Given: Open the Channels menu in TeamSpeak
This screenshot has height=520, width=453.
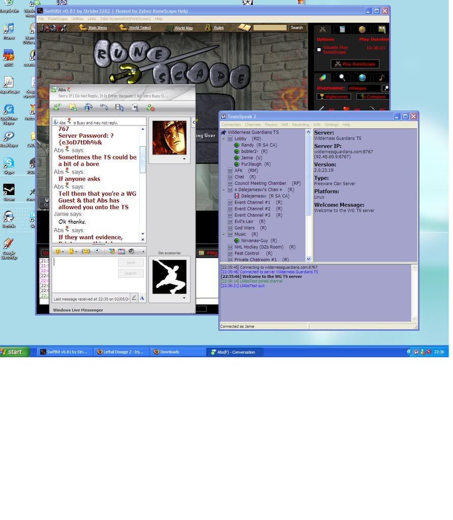Looking at the screenshot, I should (253, 125).
